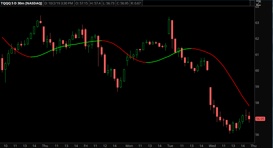
Task: Click the small empty box left of scale icon
Action: pos(252,3)
